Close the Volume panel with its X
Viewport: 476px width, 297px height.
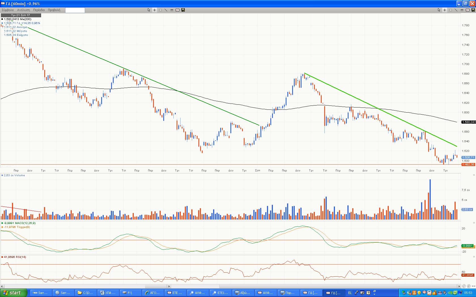point(474,175)
